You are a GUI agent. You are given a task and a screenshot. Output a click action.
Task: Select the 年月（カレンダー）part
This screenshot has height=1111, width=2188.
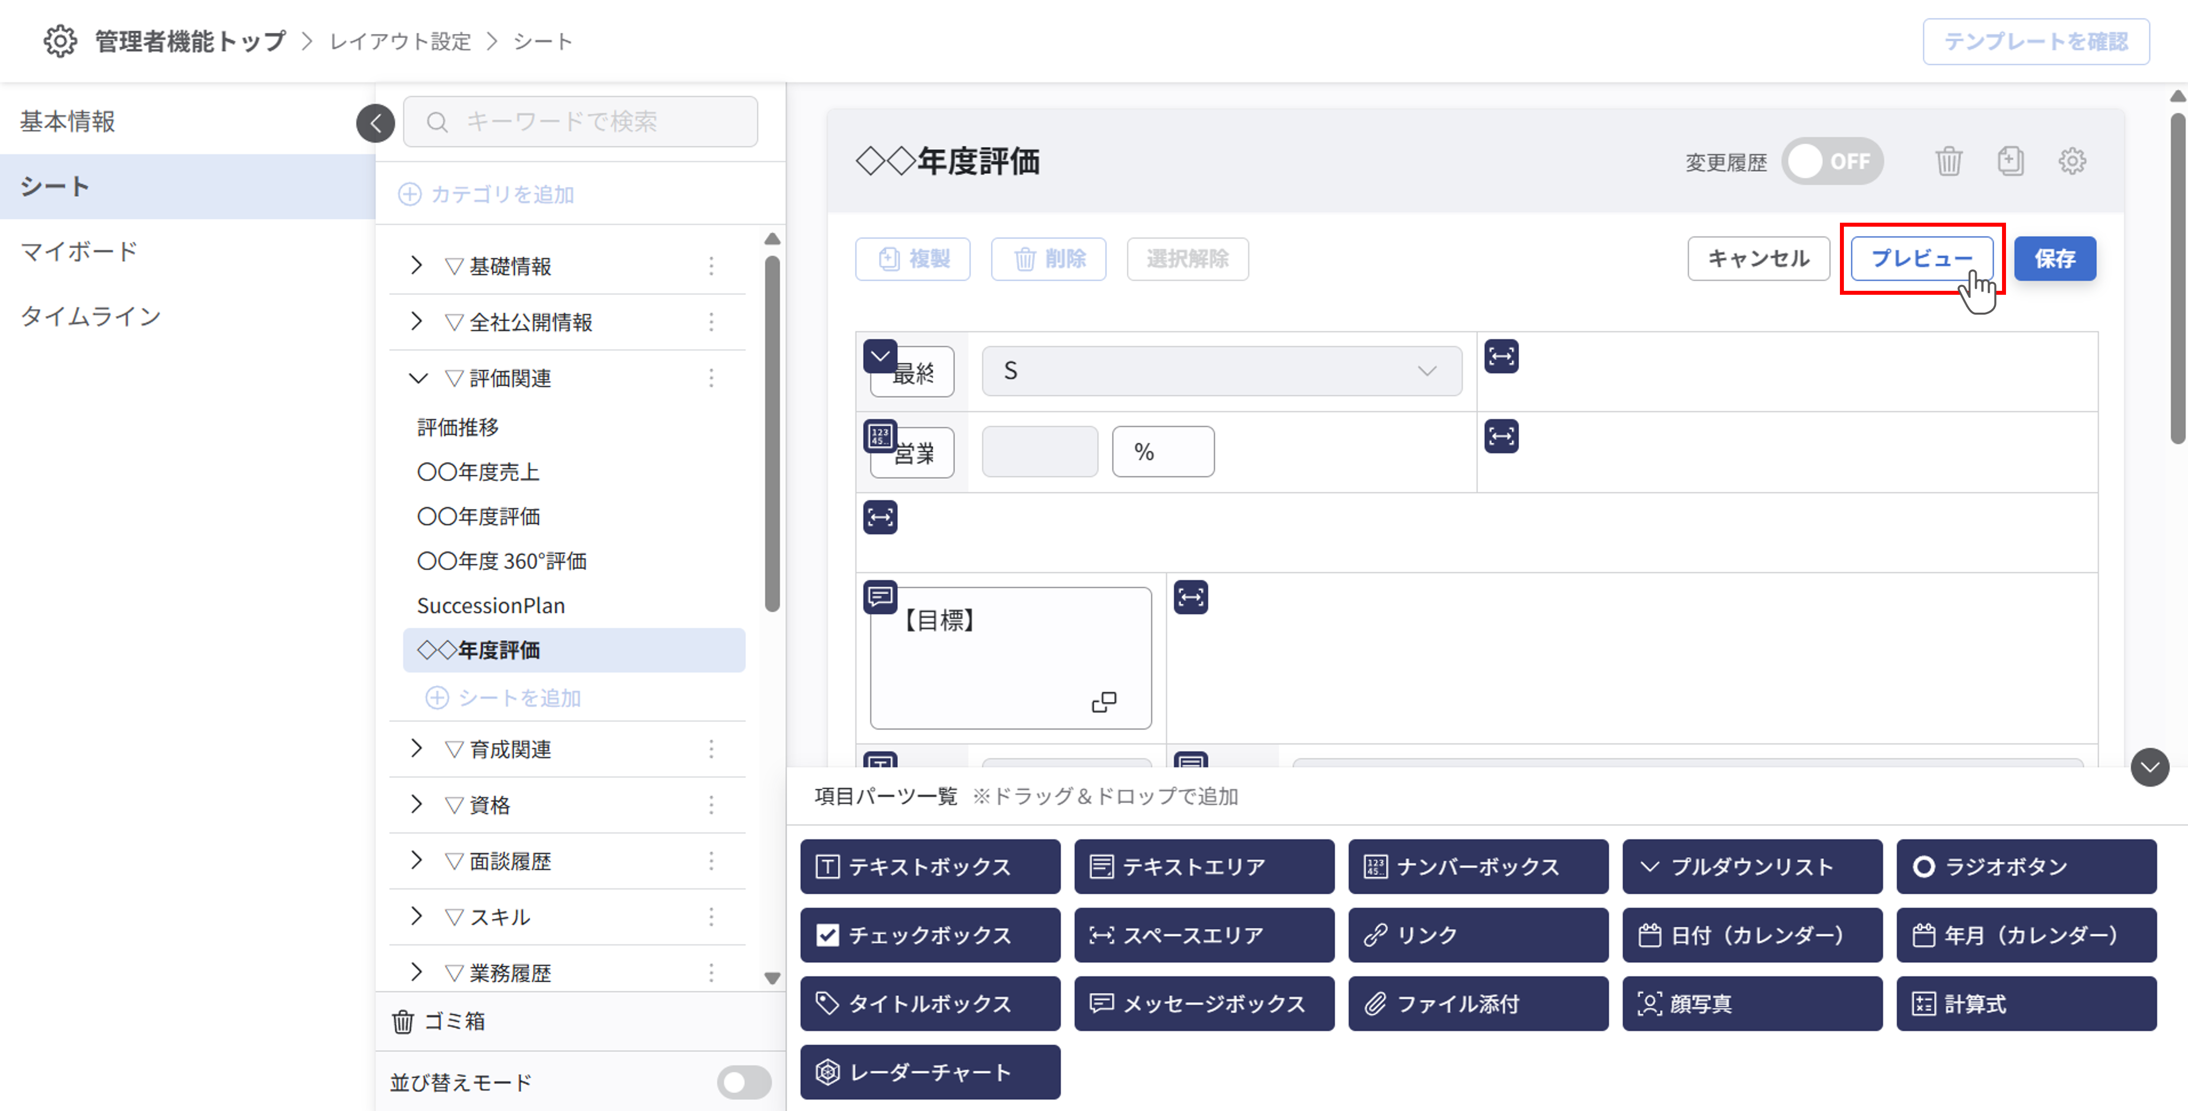(2026, 935)
